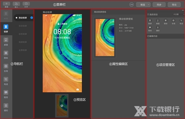
Task: Select 锁屏 in the left navigation bar
Action: coord(6,29)
